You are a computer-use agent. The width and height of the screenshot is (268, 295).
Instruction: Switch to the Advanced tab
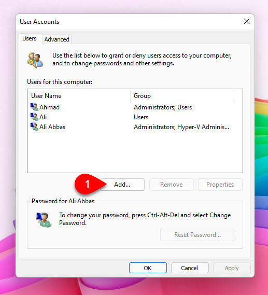pyautogui.click(x=57, y=39)
